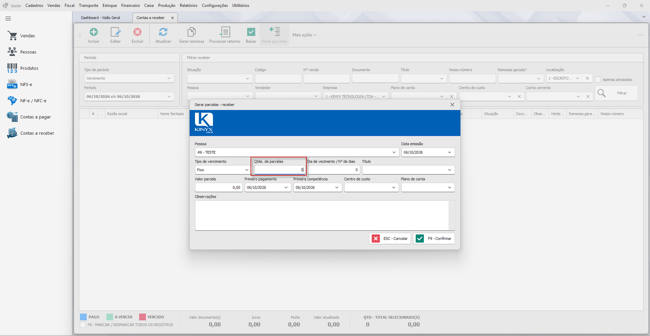Open the Relatórios menu
Image resolution: width=650 pixels, height=336 pixels.
coord(188,6)
